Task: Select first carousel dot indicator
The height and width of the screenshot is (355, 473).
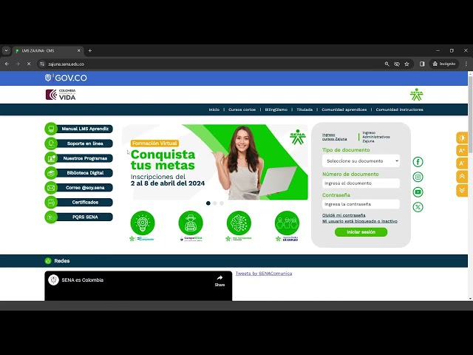Action: 208,203
